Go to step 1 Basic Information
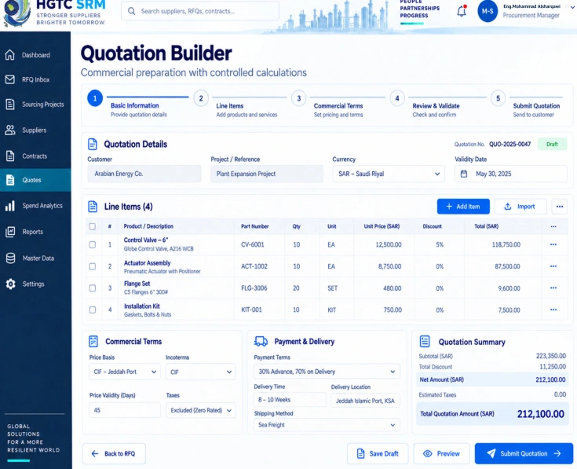The height and width of the screenshot is (469, 577). [94, 98]
